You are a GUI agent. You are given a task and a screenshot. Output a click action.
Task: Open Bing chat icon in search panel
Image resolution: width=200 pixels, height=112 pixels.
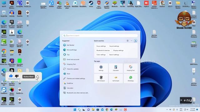(x=136, y=41)
